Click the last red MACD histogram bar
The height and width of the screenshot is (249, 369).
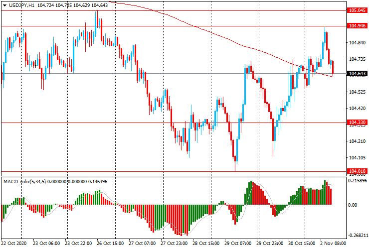[x=331, y=197]
